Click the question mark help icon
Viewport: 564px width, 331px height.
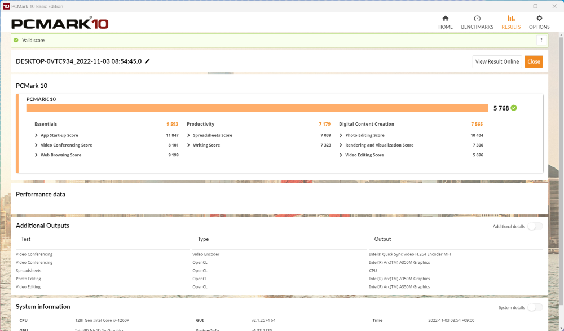coord(541,40)
